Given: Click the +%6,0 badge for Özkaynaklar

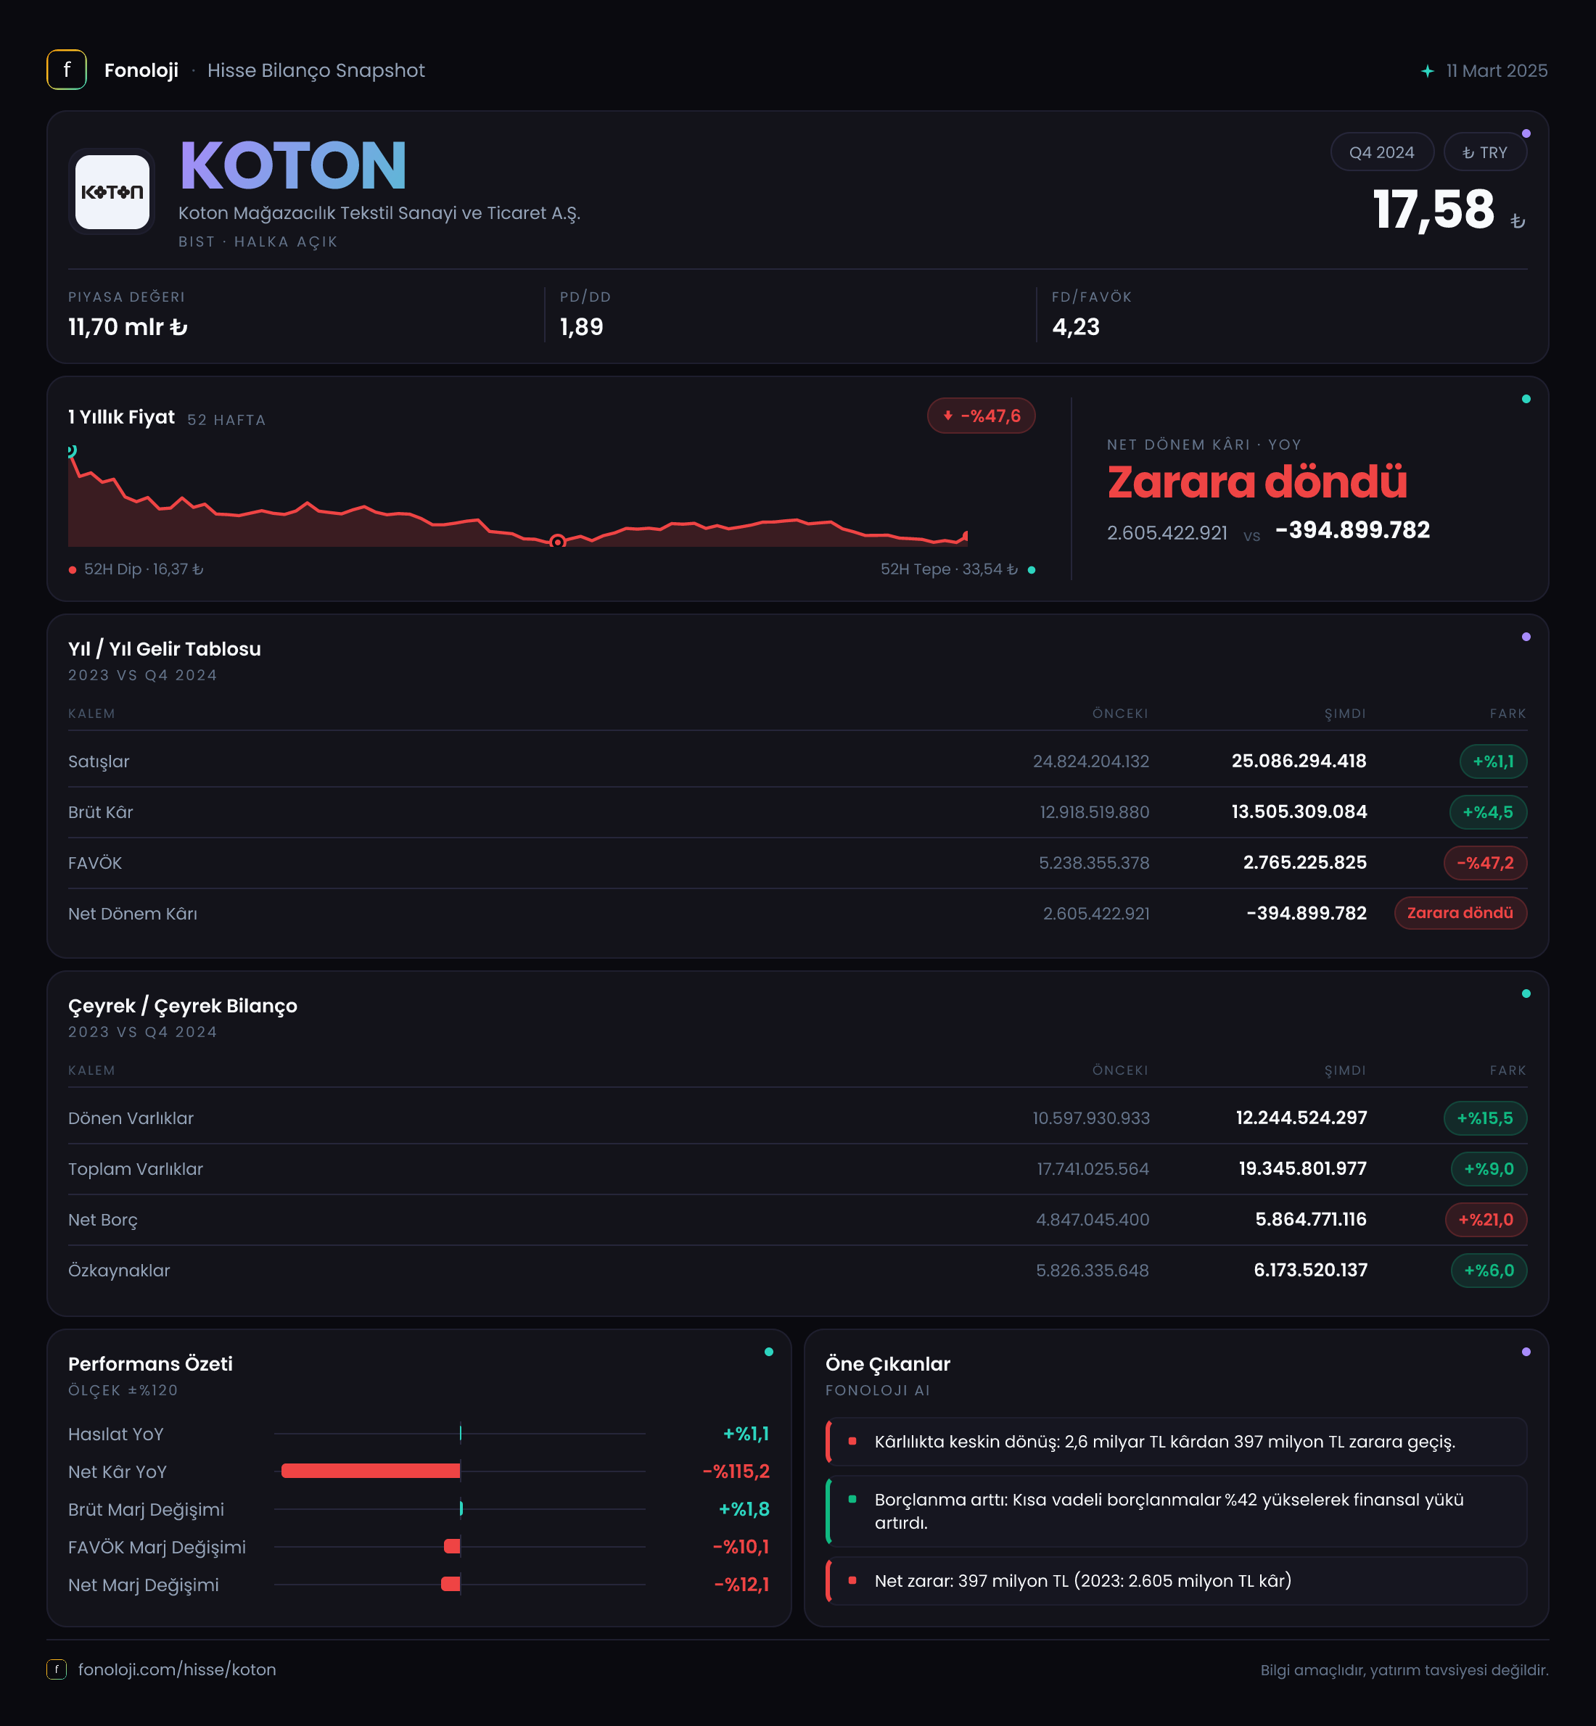Looking at the screenshot, I should [x=1489, y=1270].
